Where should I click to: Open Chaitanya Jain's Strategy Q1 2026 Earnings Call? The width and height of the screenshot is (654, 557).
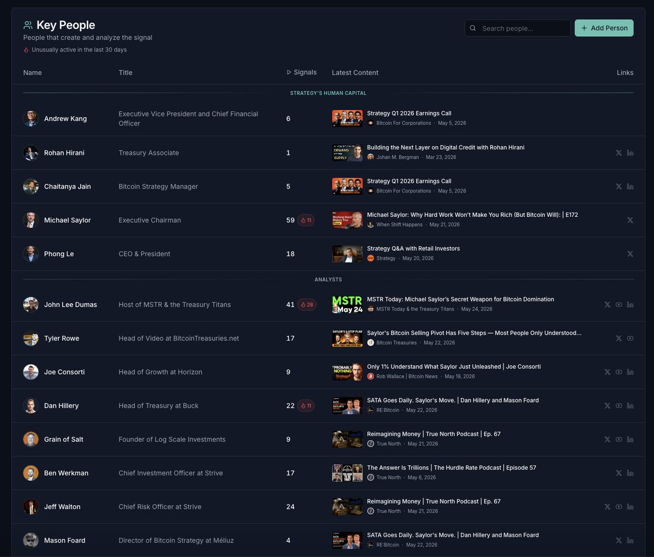409,181
